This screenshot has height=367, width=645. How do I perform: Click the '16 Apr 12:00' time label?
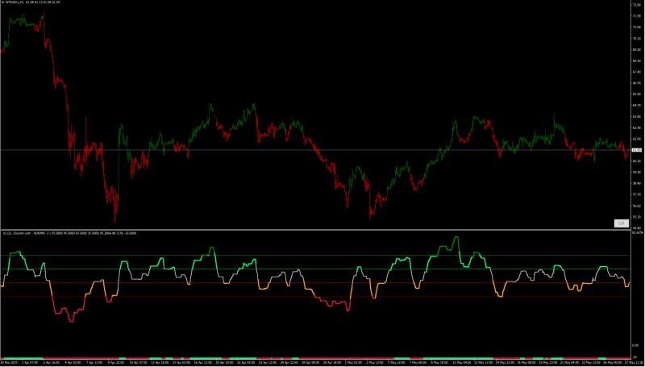202,362
